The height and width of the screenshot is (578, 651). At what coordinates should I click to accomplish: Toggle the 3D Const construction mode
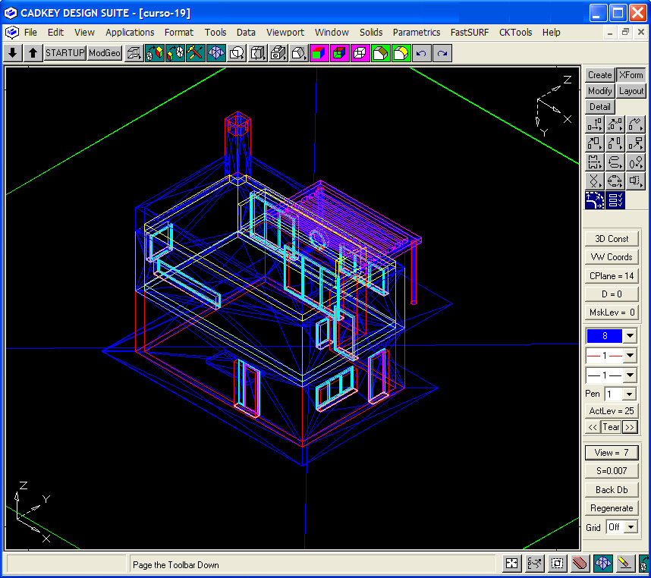pyautogui.click(x=612, y=239)
